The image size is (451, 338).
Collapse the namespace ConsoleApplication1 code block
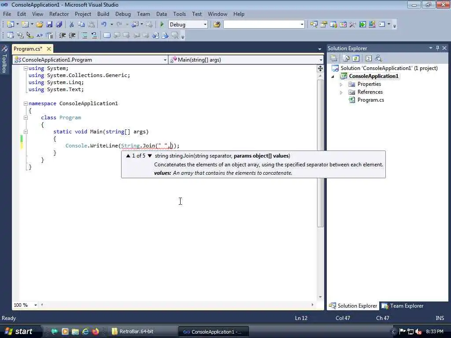tap(26, 103)
